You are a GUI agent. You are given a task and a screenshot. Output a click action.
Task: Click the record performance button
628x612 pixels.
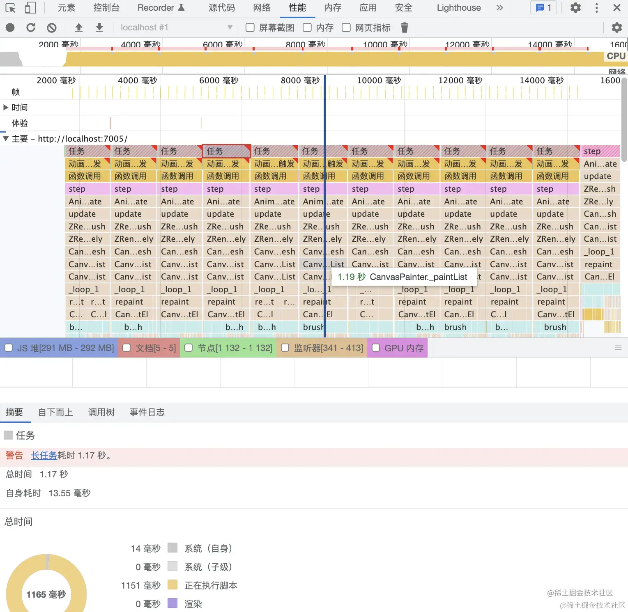click(x=10, y=28)
